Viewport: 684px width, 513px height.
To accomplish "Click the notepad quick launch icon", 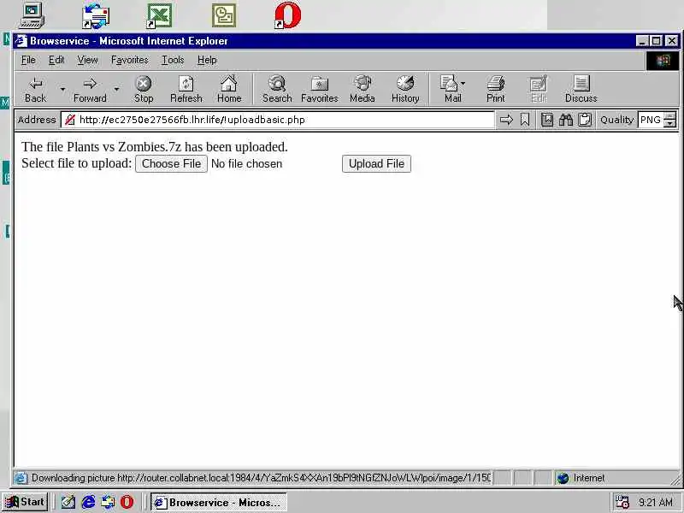I will coord(68,502).
